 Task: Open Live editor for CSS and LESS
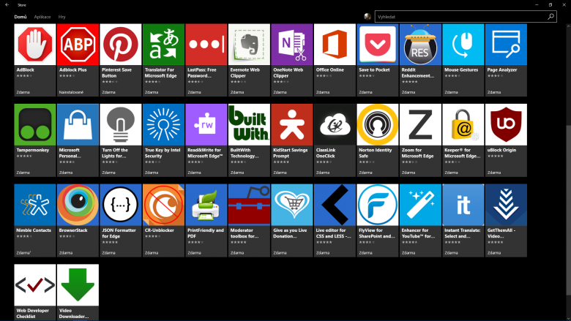click(x=335, y=221)
